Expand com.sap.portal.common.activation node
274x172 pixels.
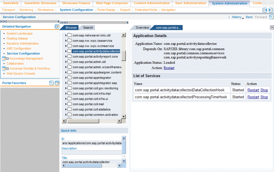(66, 115)
